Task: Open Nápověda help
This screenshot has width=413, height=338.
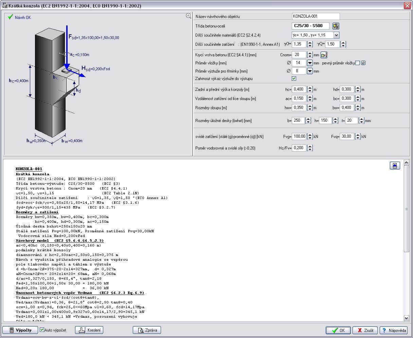Action: pos(393,330)
